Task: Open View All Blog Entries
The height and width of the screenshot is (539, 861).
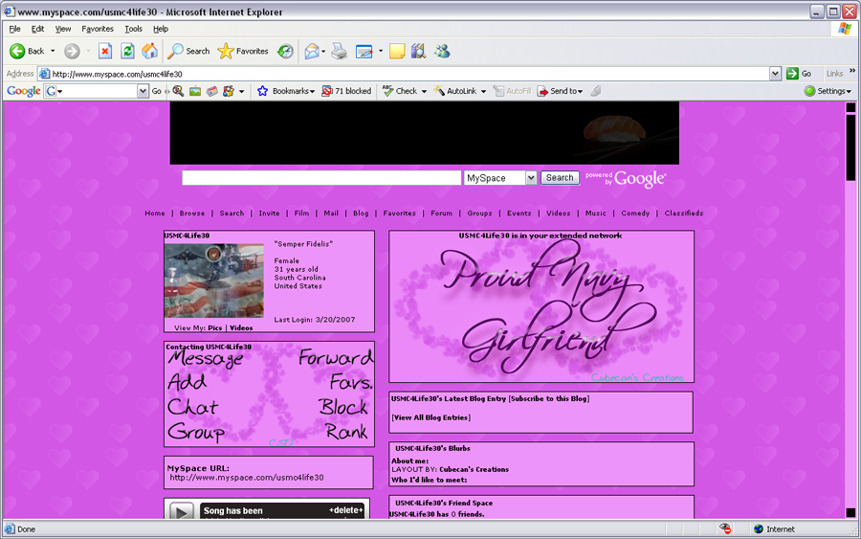Action: coord(430,417)
